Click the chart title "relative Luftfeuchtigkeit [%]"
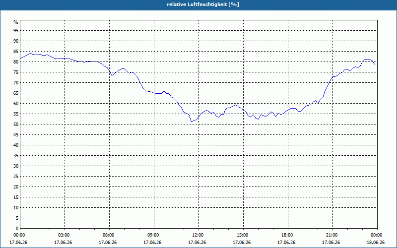 coord(203,4)
